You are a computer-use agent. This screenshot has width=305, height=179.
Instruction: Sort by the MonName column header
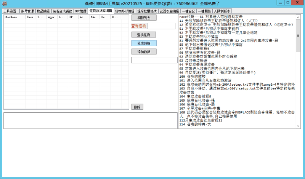pyautogui.click(x=14, y=17)
